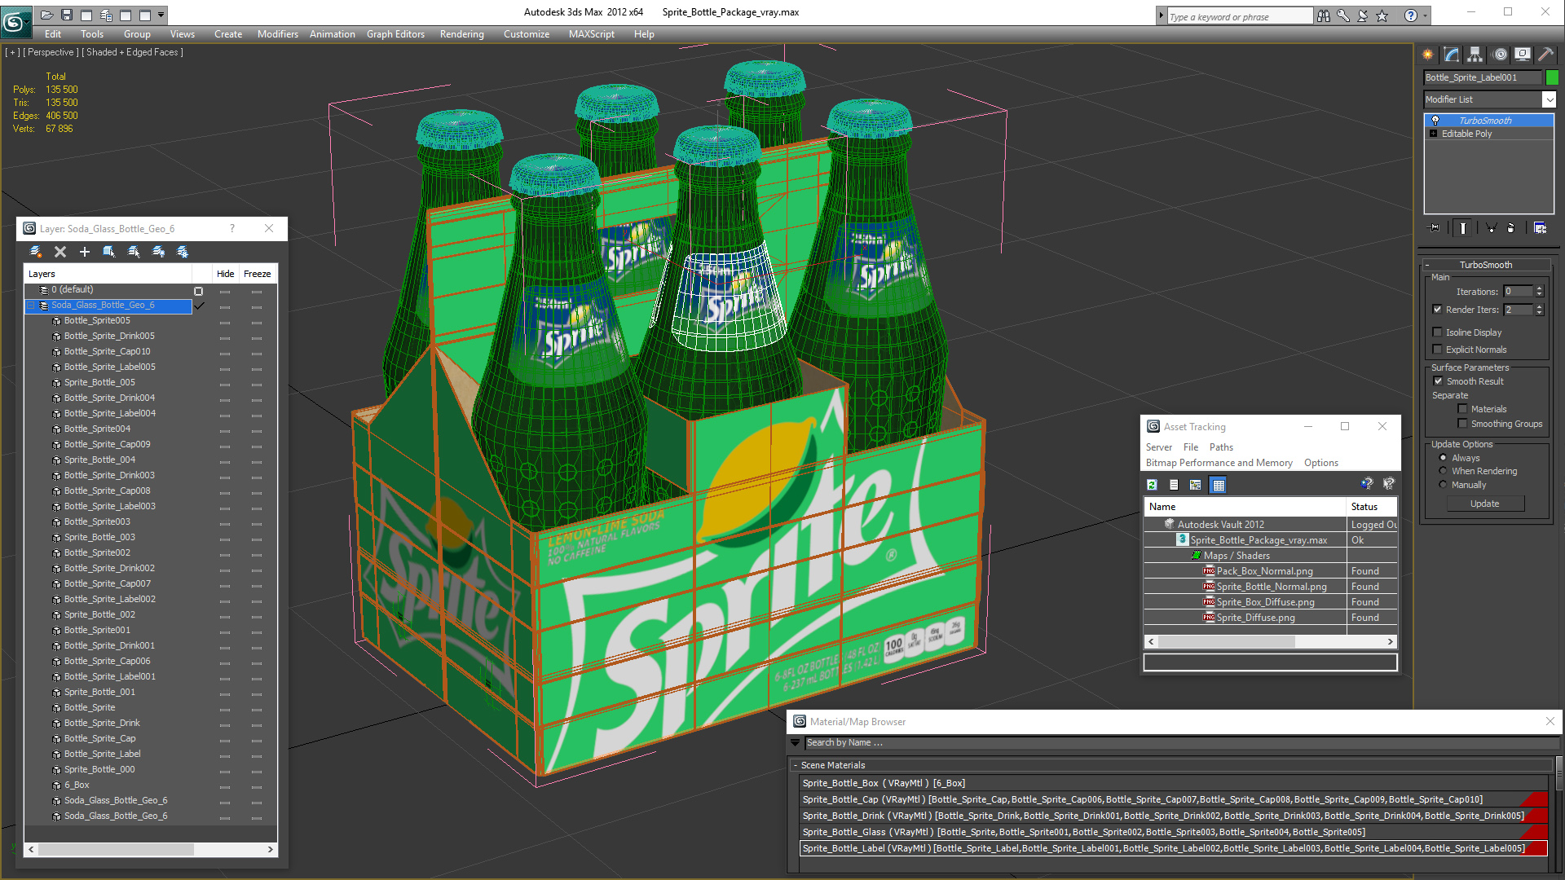Screen dimensions: 1565x880
Task: Open the Hierarchy command panel tab
Action: pos(1475,55)
